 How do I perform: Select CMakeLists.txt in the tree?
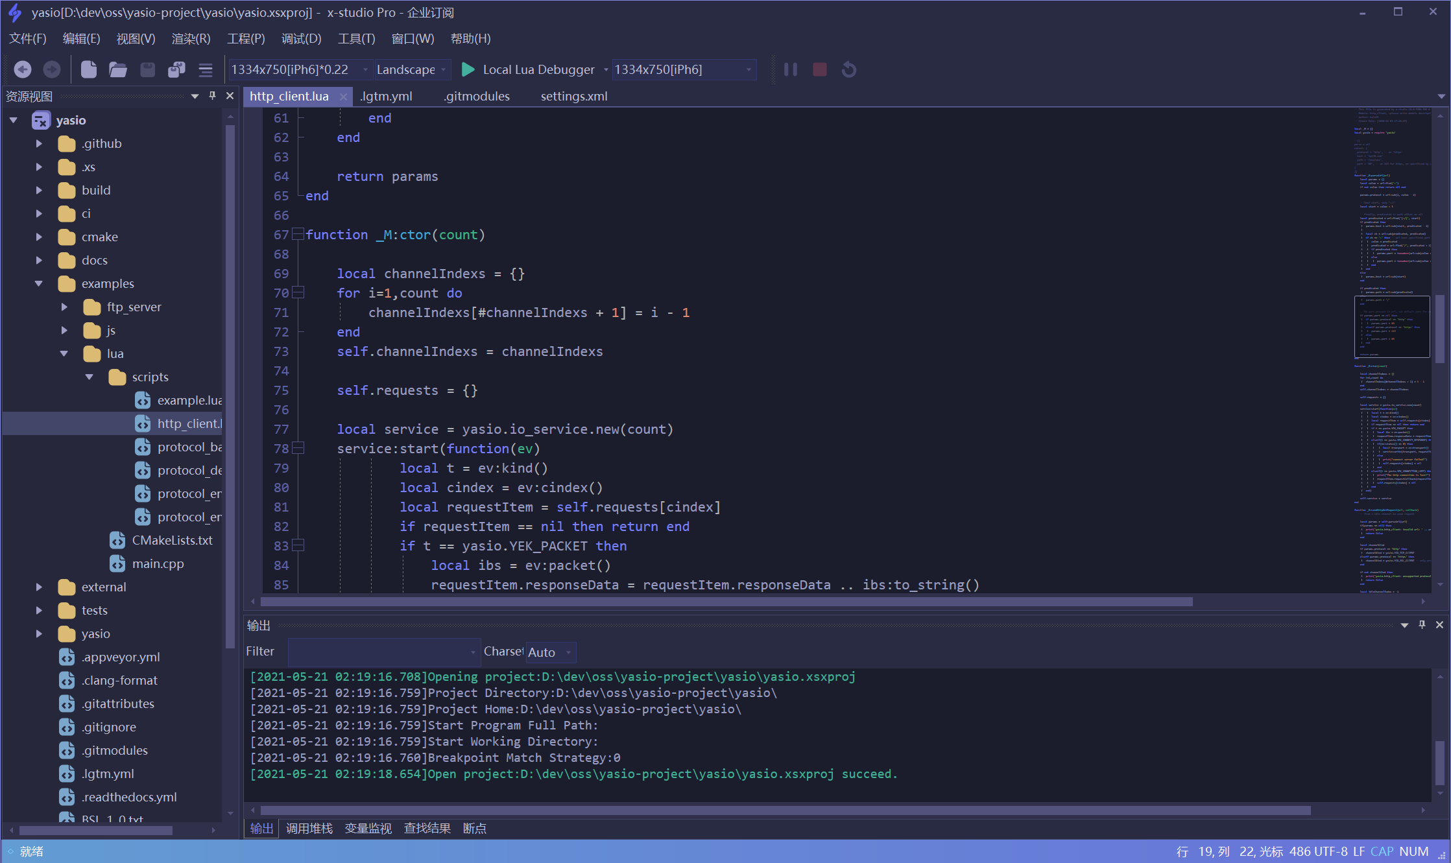click(162, 540)
